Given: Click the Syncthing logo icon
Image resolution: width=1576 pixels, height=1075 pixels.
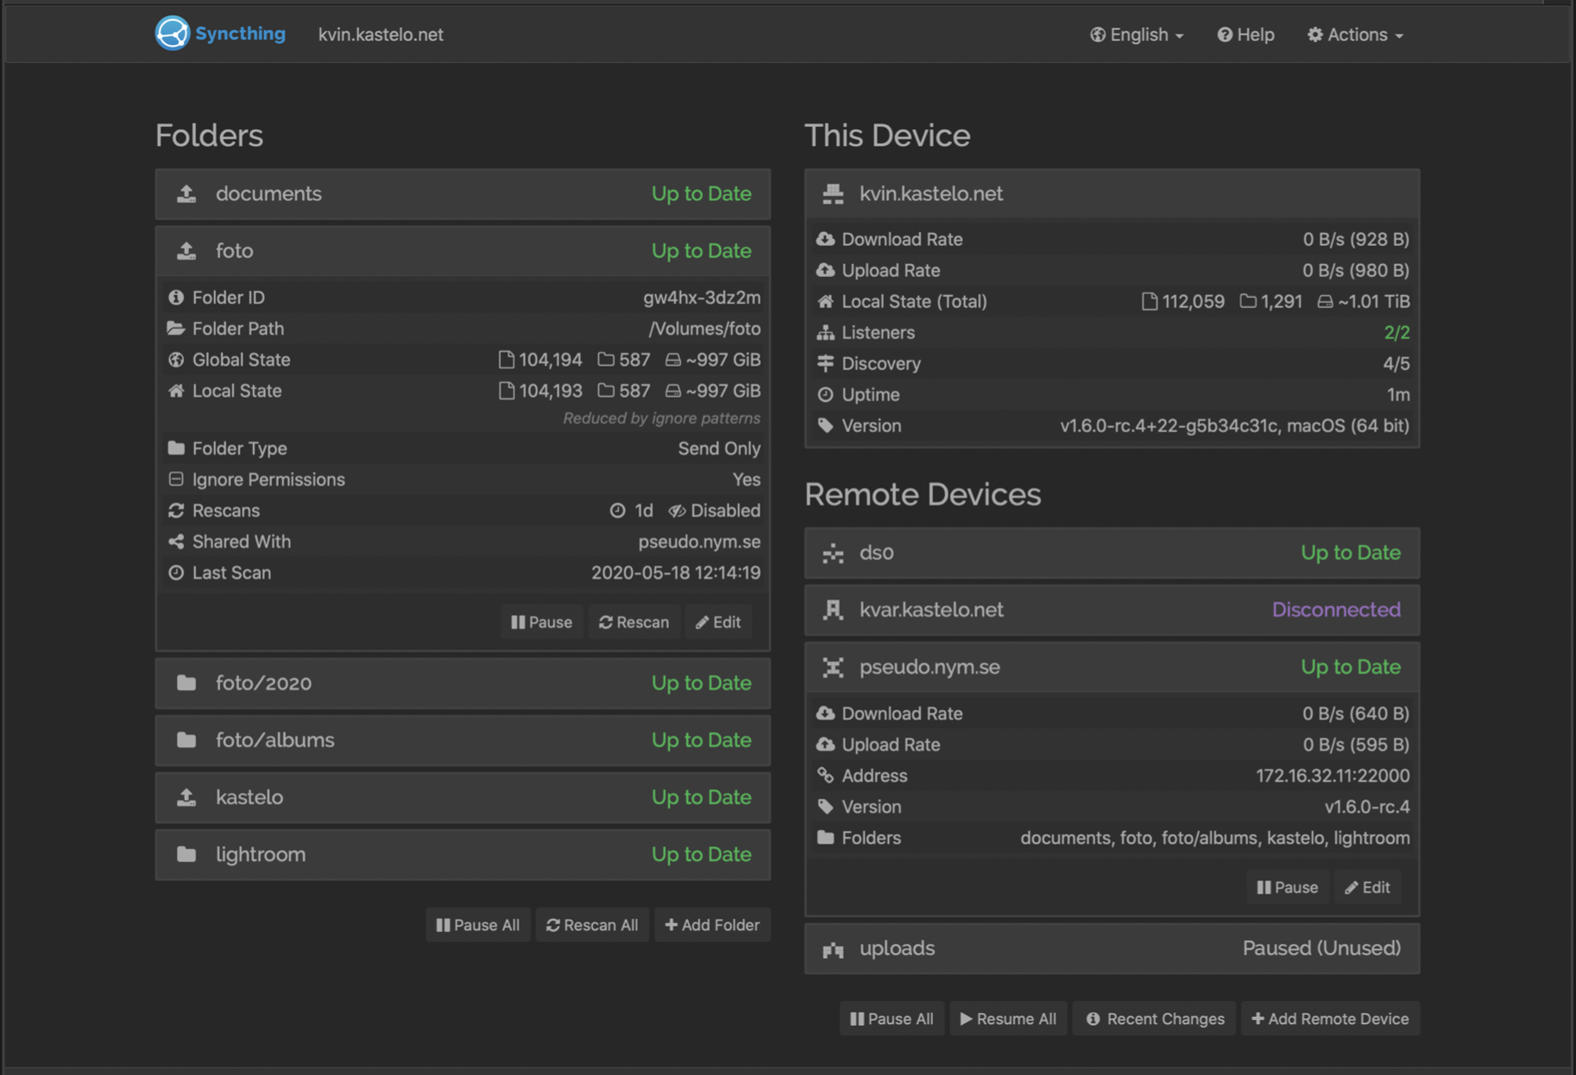Looking at the screenshot, I should (172, 34).
